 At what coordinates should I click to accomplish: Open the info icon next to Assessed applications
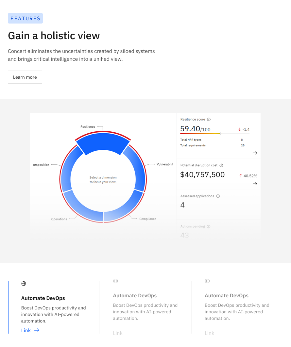click(x=218, y=196)
